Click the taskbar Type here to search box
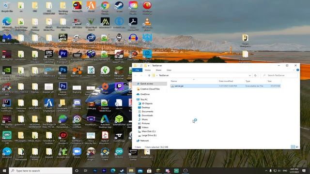The width and height of the screenshot is (310, 174). 41,171
